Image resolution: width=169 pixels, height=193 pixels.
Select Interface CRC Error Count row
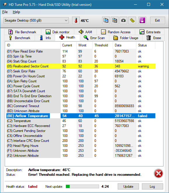[81, 141]
